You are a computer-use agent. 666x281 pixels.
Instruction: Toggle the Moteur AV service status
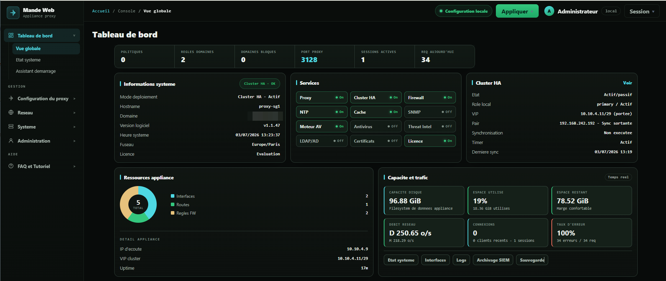[339, 127]
